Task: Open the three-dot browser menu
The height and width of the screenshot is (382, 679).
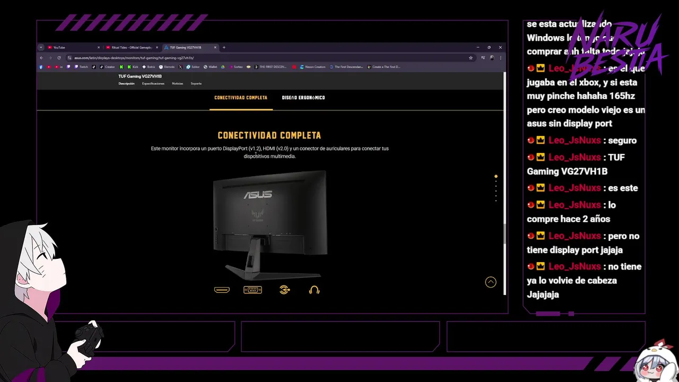Action: [500, 58]
